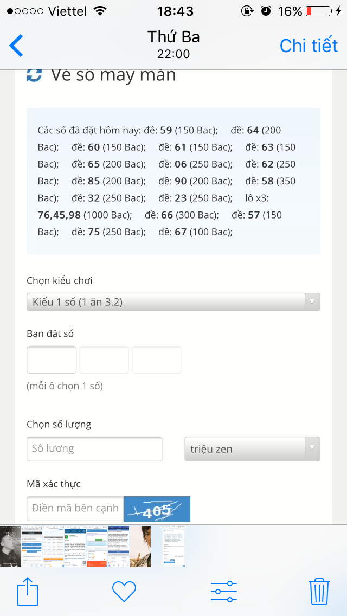Click the Điền mã bên cạnh field
This screenshot has width=347, height=616.
tap(75, 508)
